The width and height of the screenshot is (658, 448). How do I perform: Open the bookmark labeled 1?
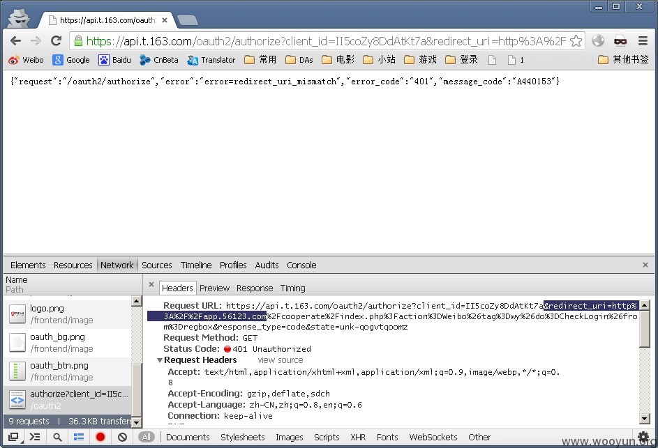(x=516, y=60)
